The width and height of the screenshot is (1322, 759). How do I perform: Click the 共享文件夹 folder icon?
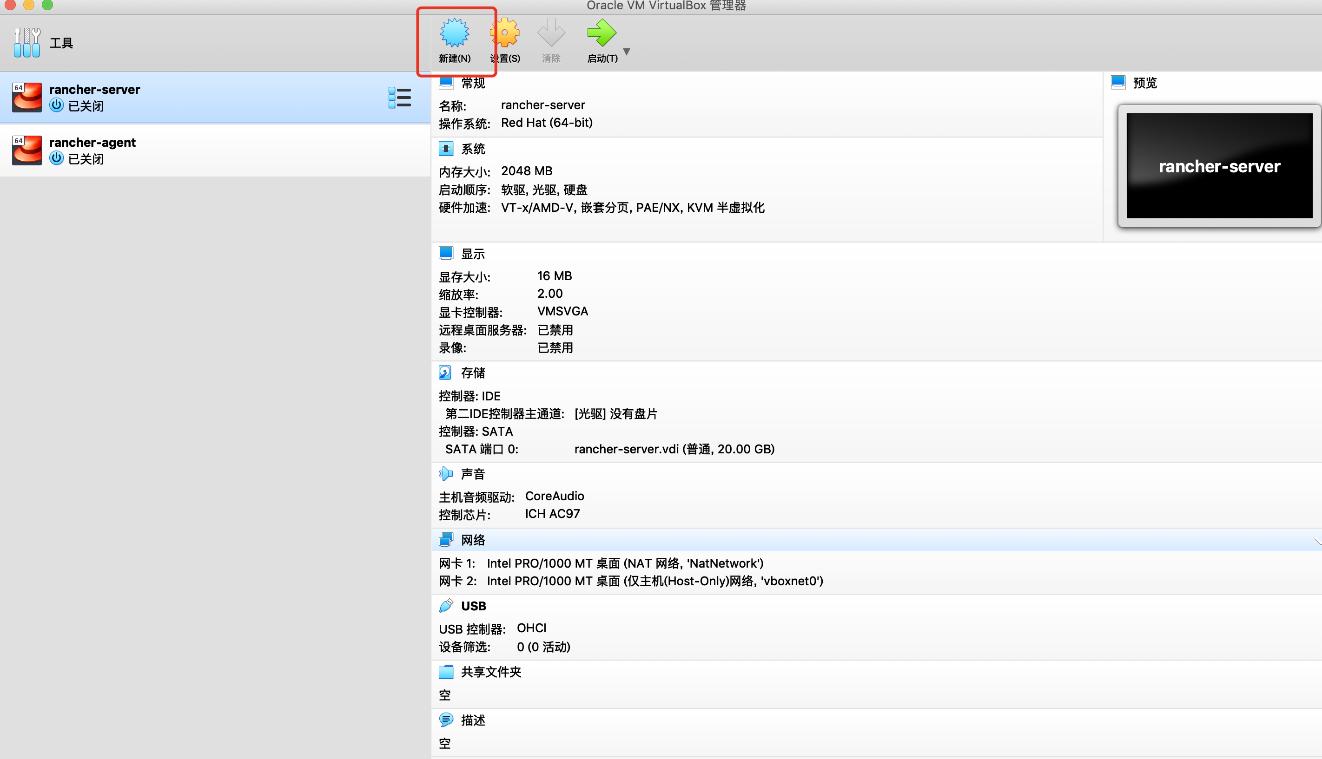(x=446, y=671)
